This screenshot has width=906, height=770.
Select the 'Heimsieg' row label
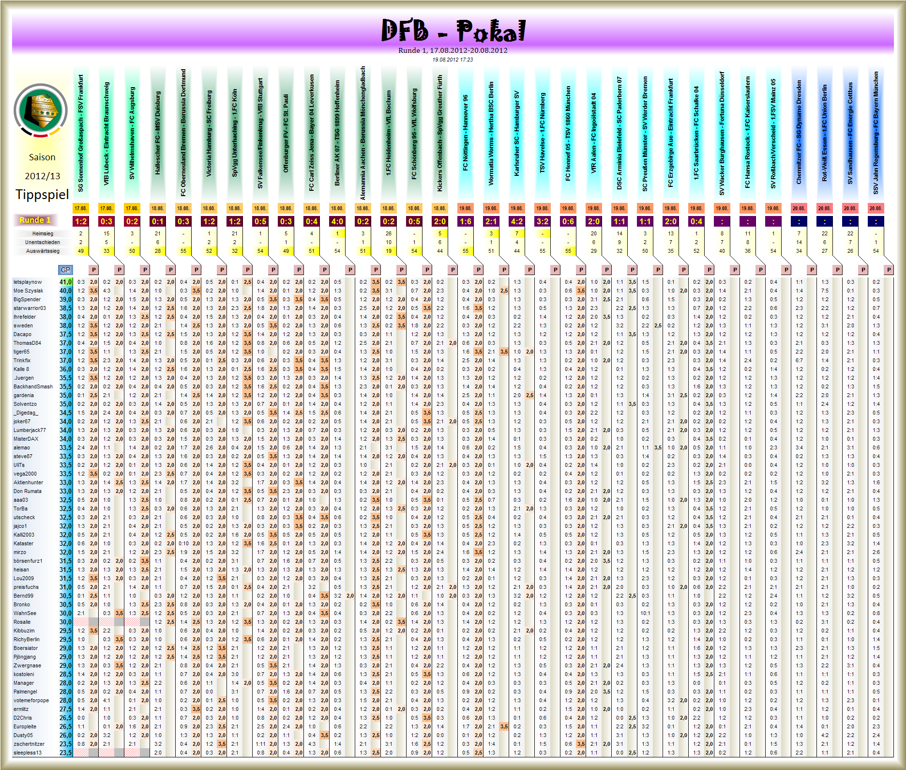43,233
